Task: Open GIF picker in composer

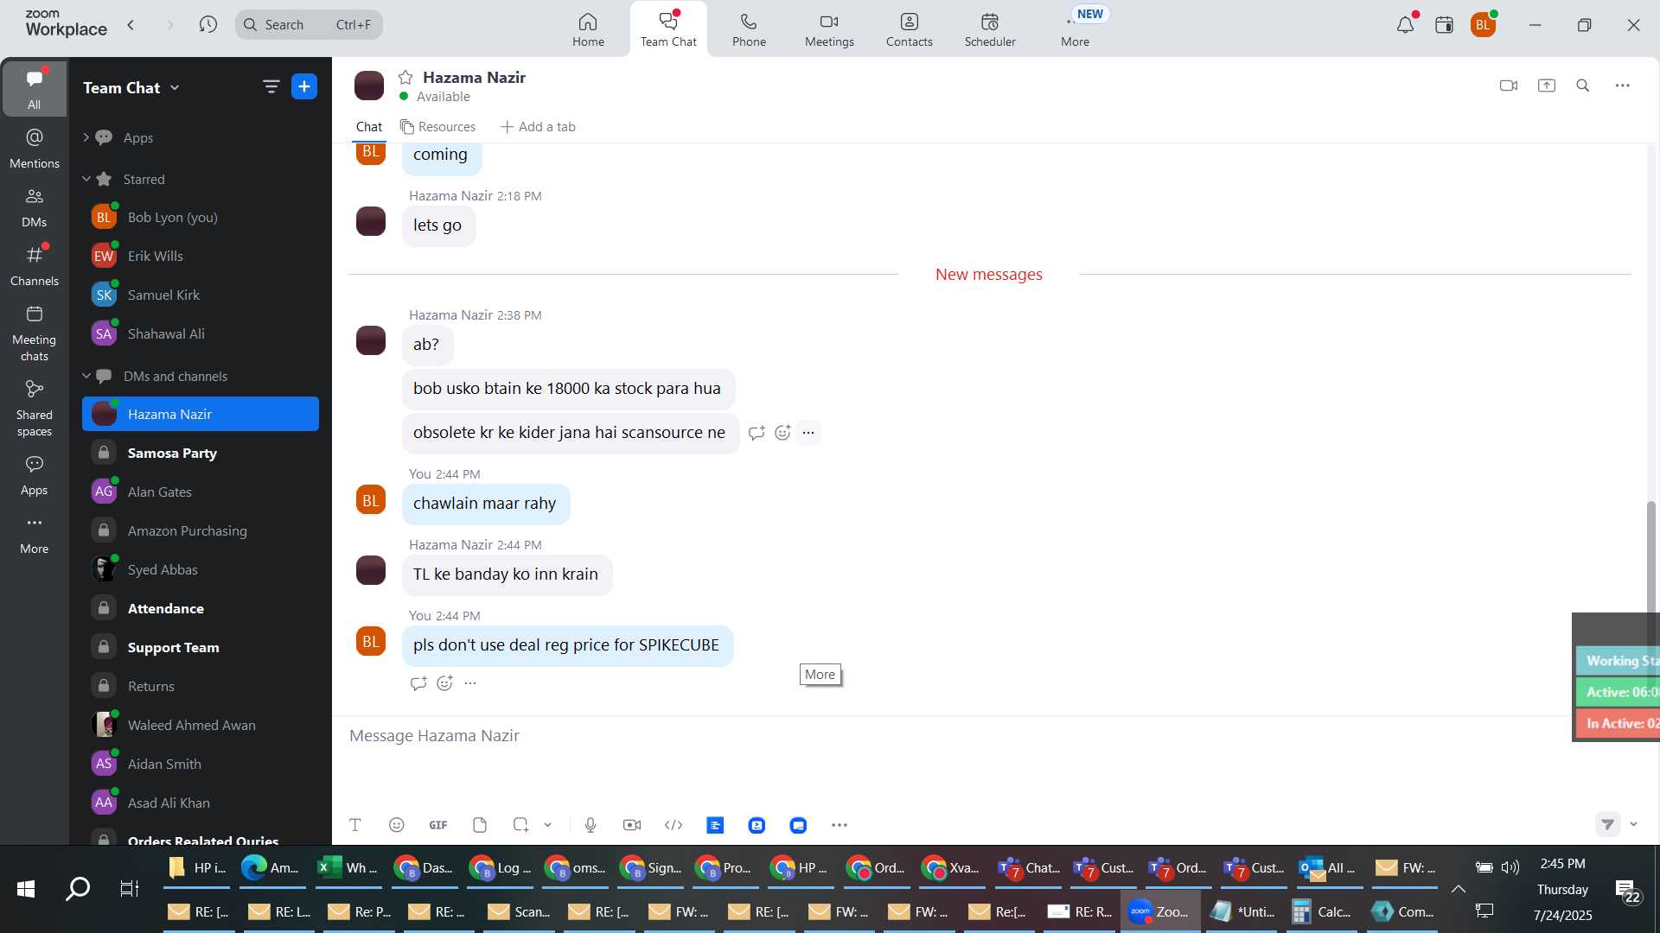Action: pyautogui.click(x=438, y=825)
